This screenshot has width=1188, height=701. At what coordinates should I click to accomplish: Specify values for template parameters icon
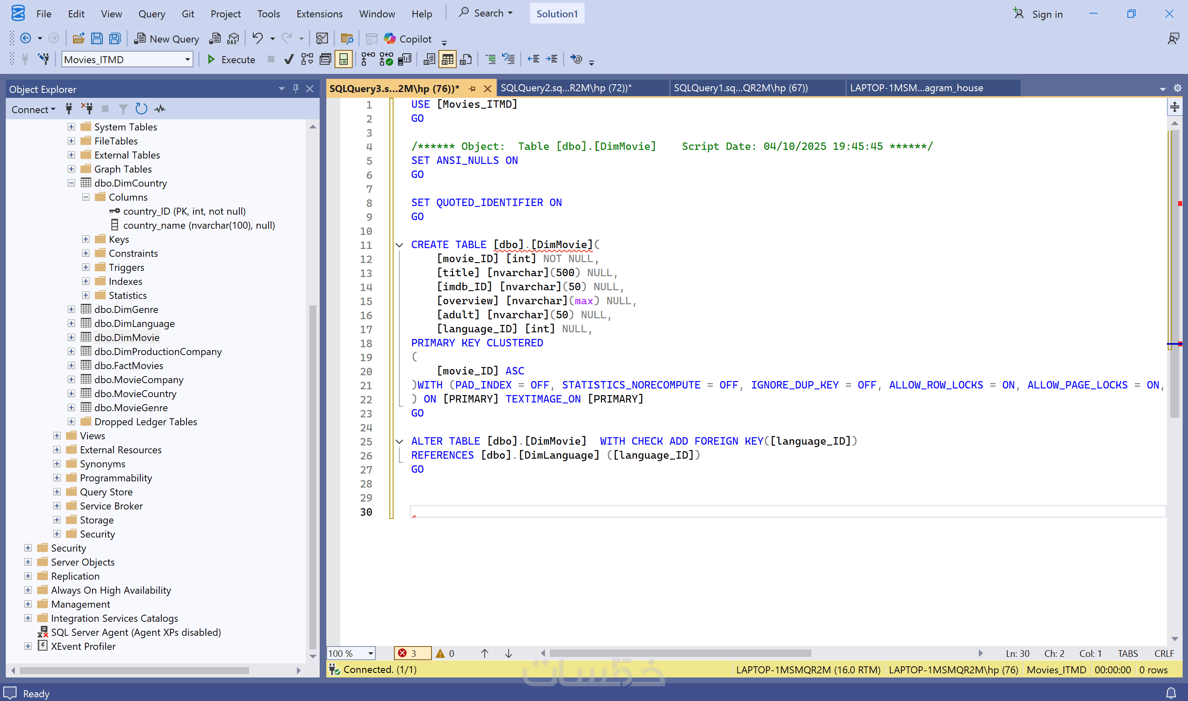(x=576, y=59)
